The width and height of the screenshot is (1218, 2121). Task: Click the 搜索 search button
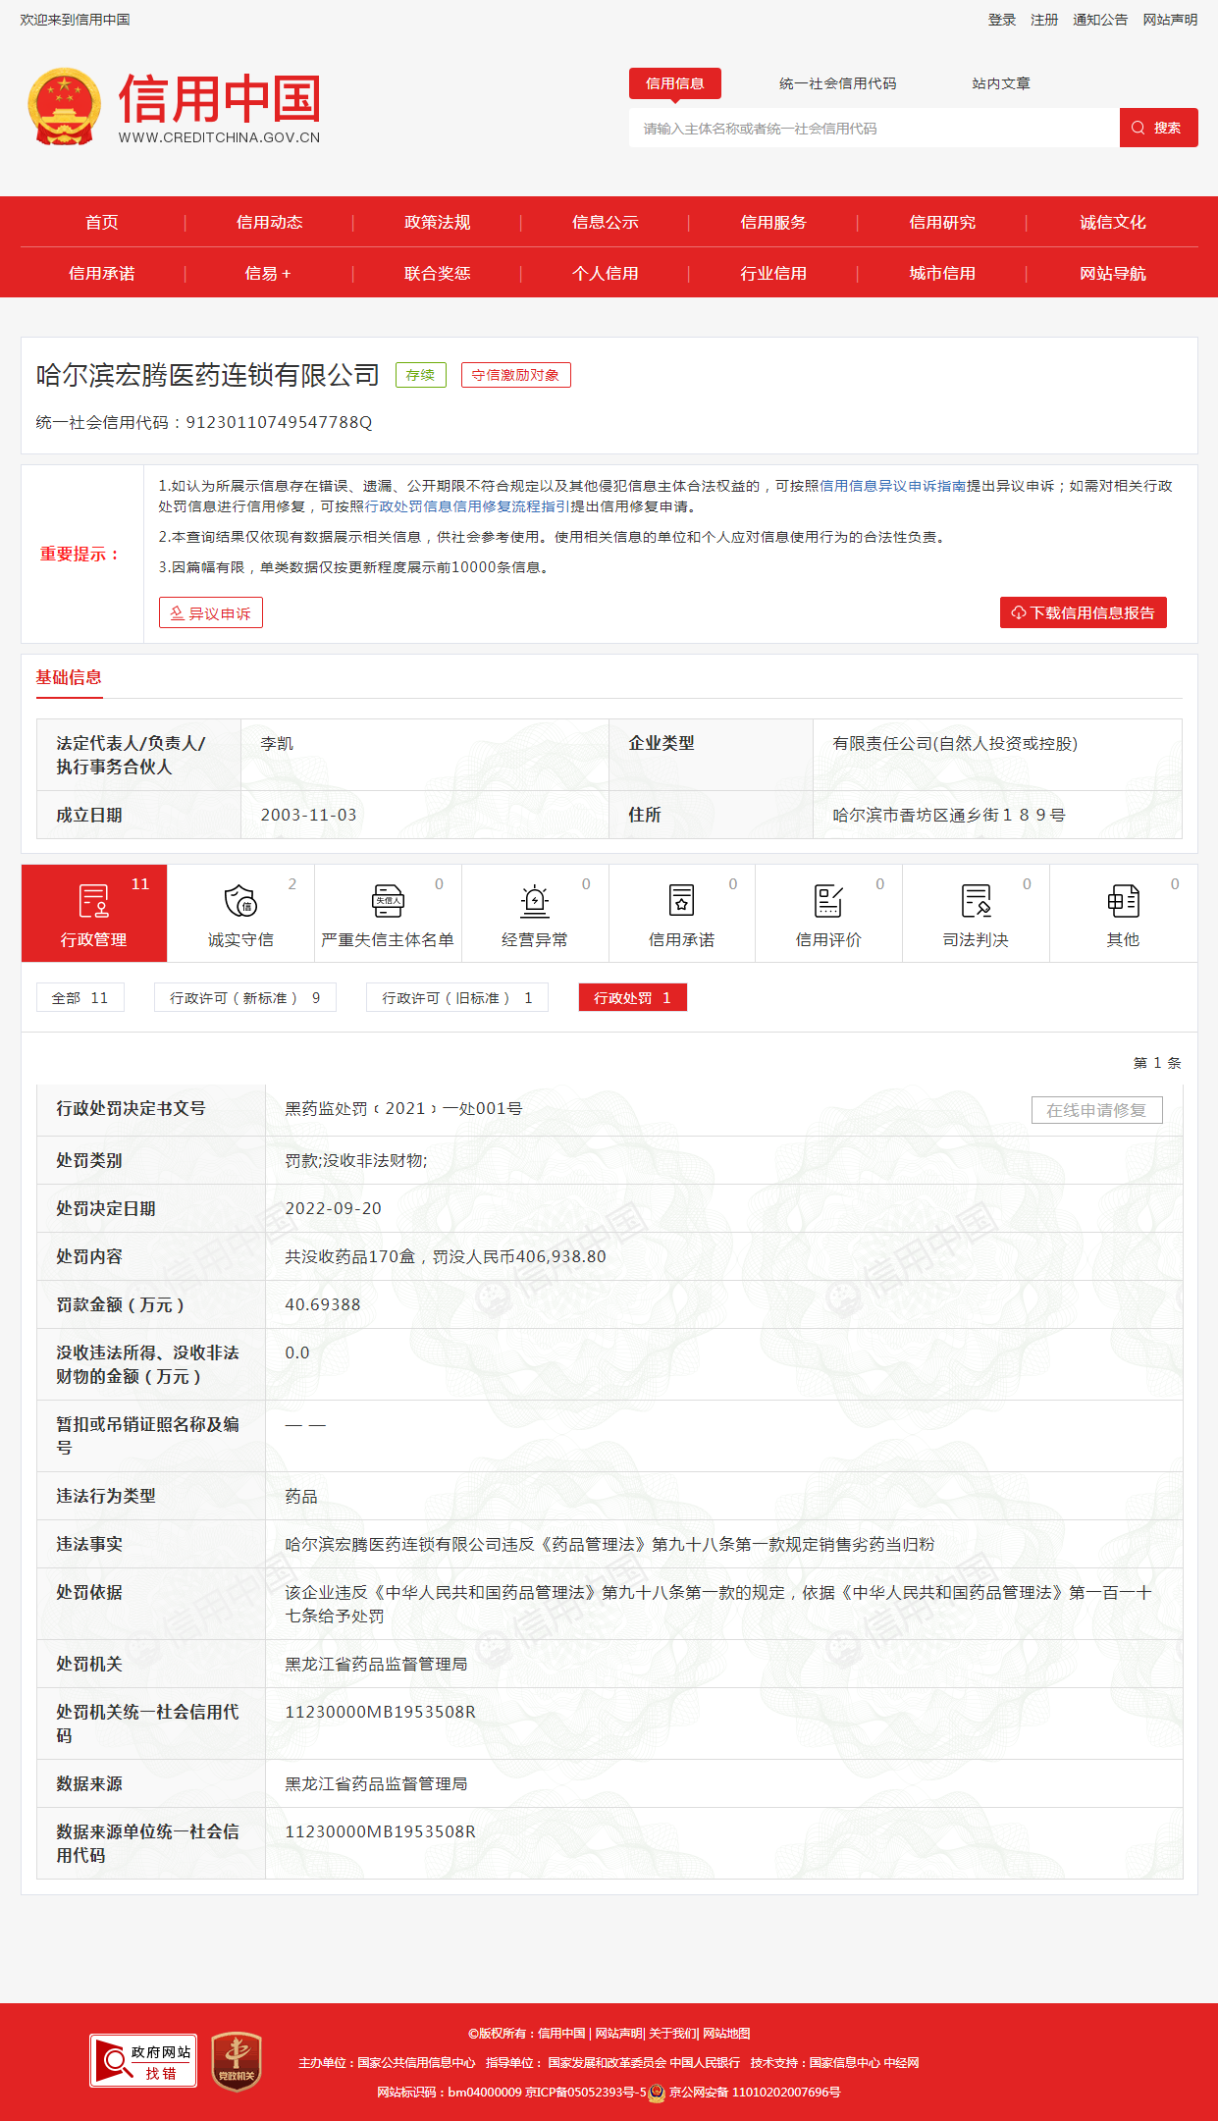(1158, 128)
